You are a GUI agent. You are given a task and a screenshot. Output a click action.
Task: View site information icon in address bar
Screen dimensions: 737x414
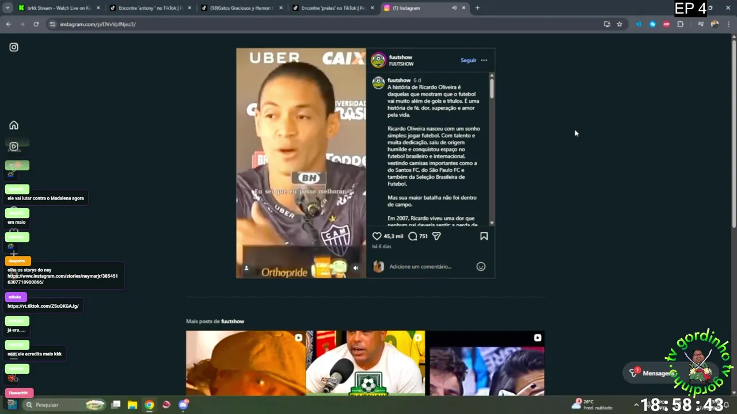point(52,24)
